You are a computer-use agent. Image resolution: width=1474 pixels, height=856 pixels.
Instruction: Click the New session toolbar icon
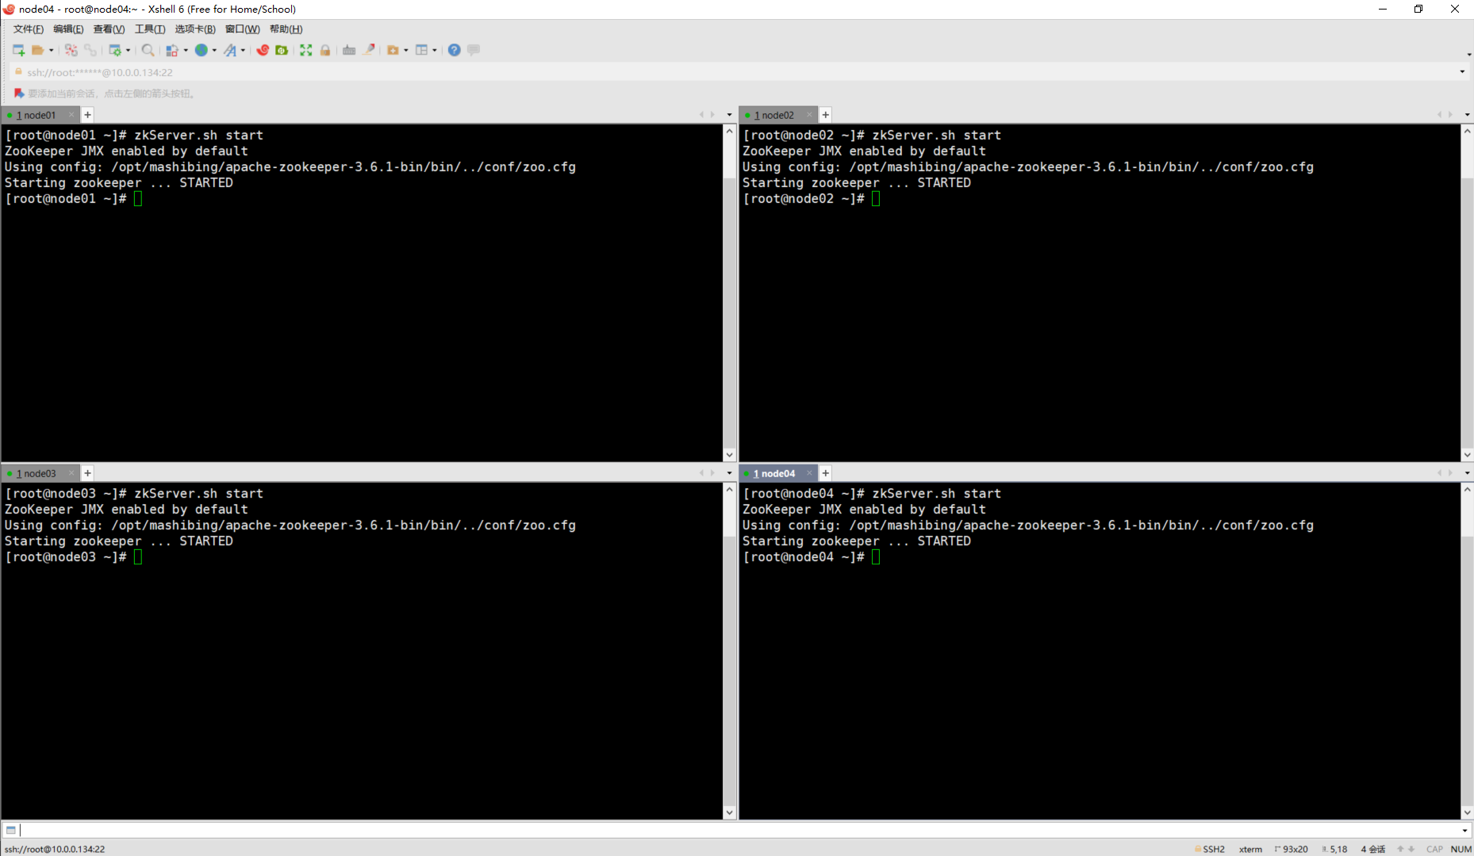18,50
